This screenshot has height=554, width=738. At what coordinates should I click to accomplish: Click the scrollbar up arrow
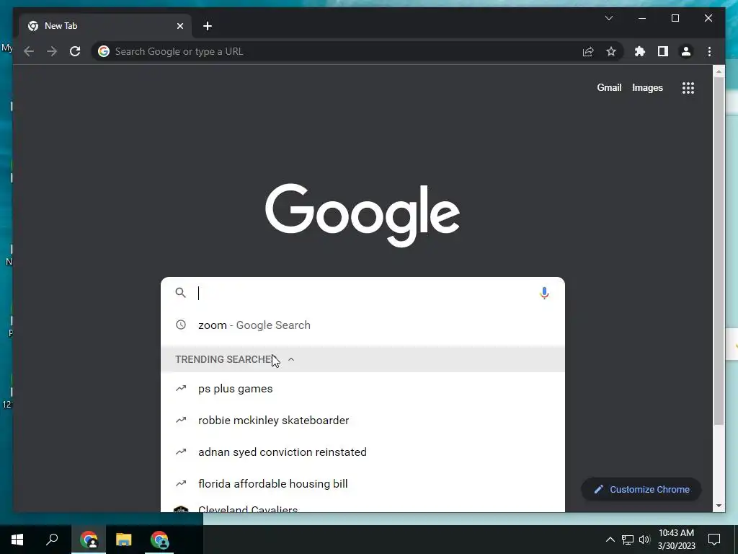(719, 71)
